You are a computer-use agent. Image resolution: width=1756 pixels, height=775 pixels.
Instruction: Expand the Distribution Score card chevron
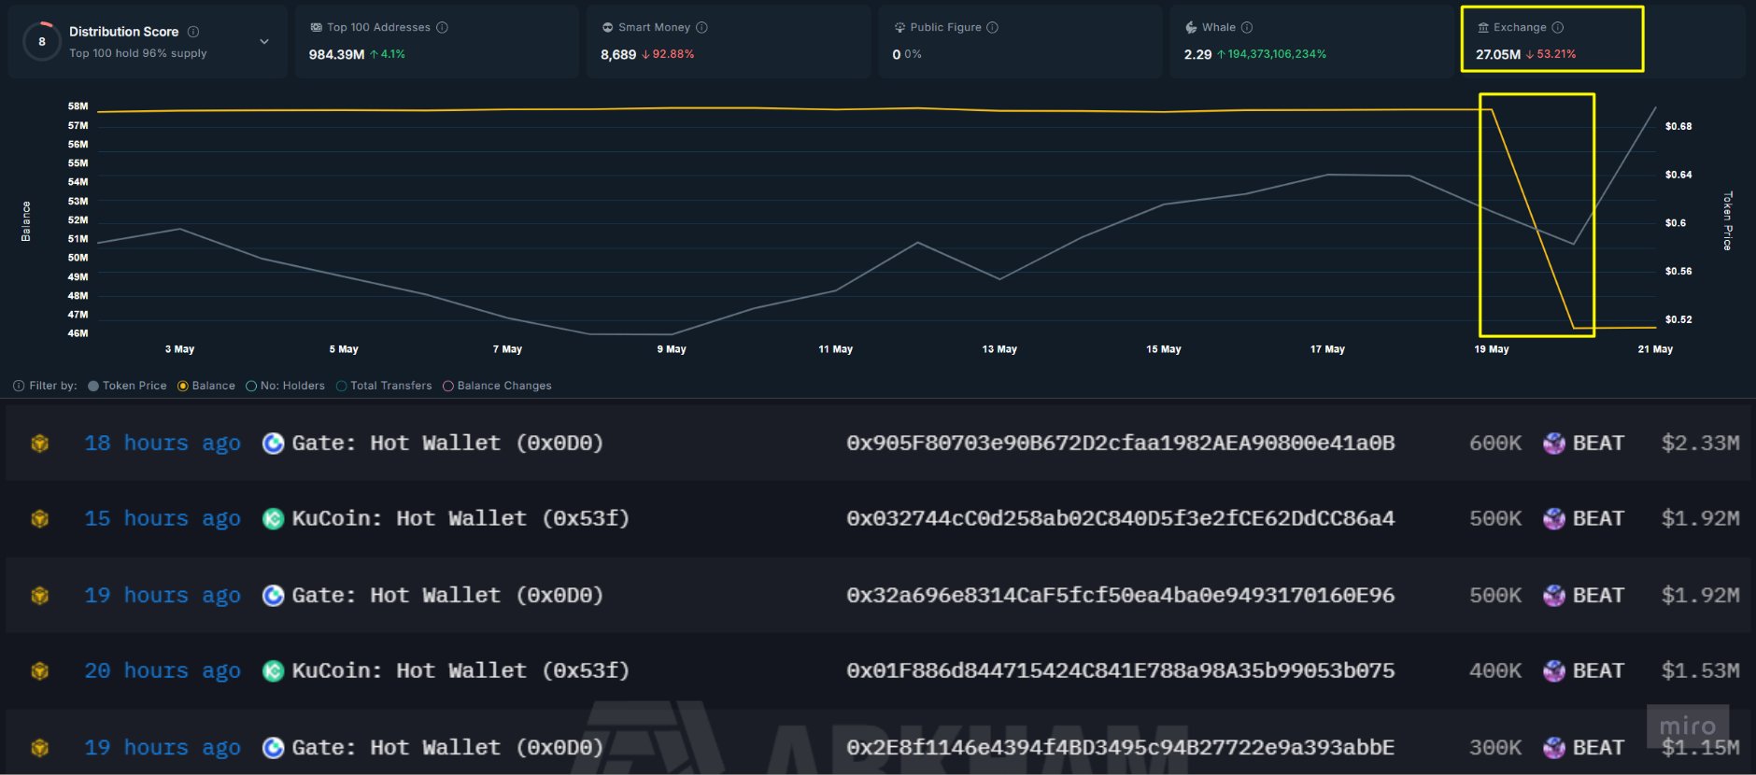(264, 42)
